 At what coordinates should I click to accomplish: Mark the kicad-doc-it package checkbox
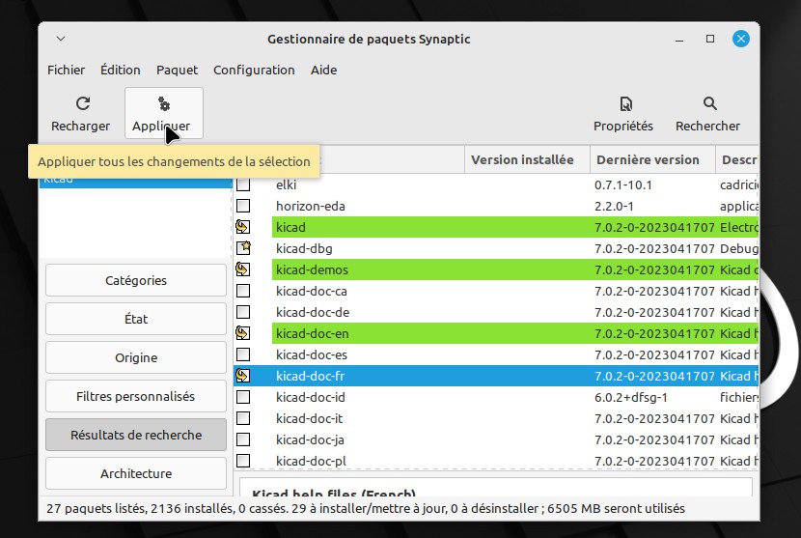click(x=243, y=418)
